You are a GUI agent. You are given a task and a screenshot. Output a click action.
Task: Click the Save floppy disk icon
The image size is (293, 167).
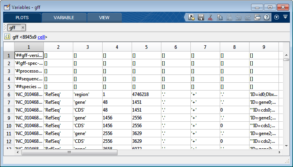tap(201, 17)
